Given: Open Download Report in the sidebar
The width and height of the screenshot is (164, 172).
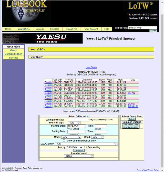Looking at the screenshot, I should click(14, 54).
